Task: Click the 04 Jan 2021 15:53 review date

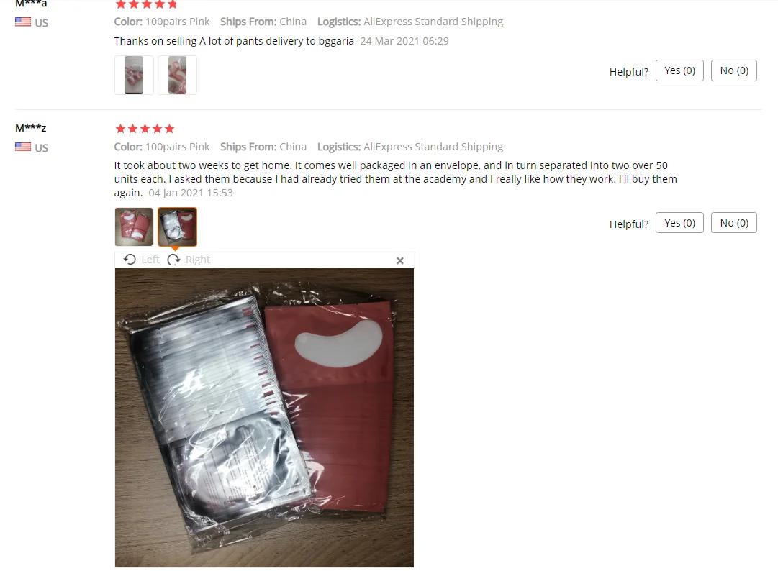Action: 191,193
